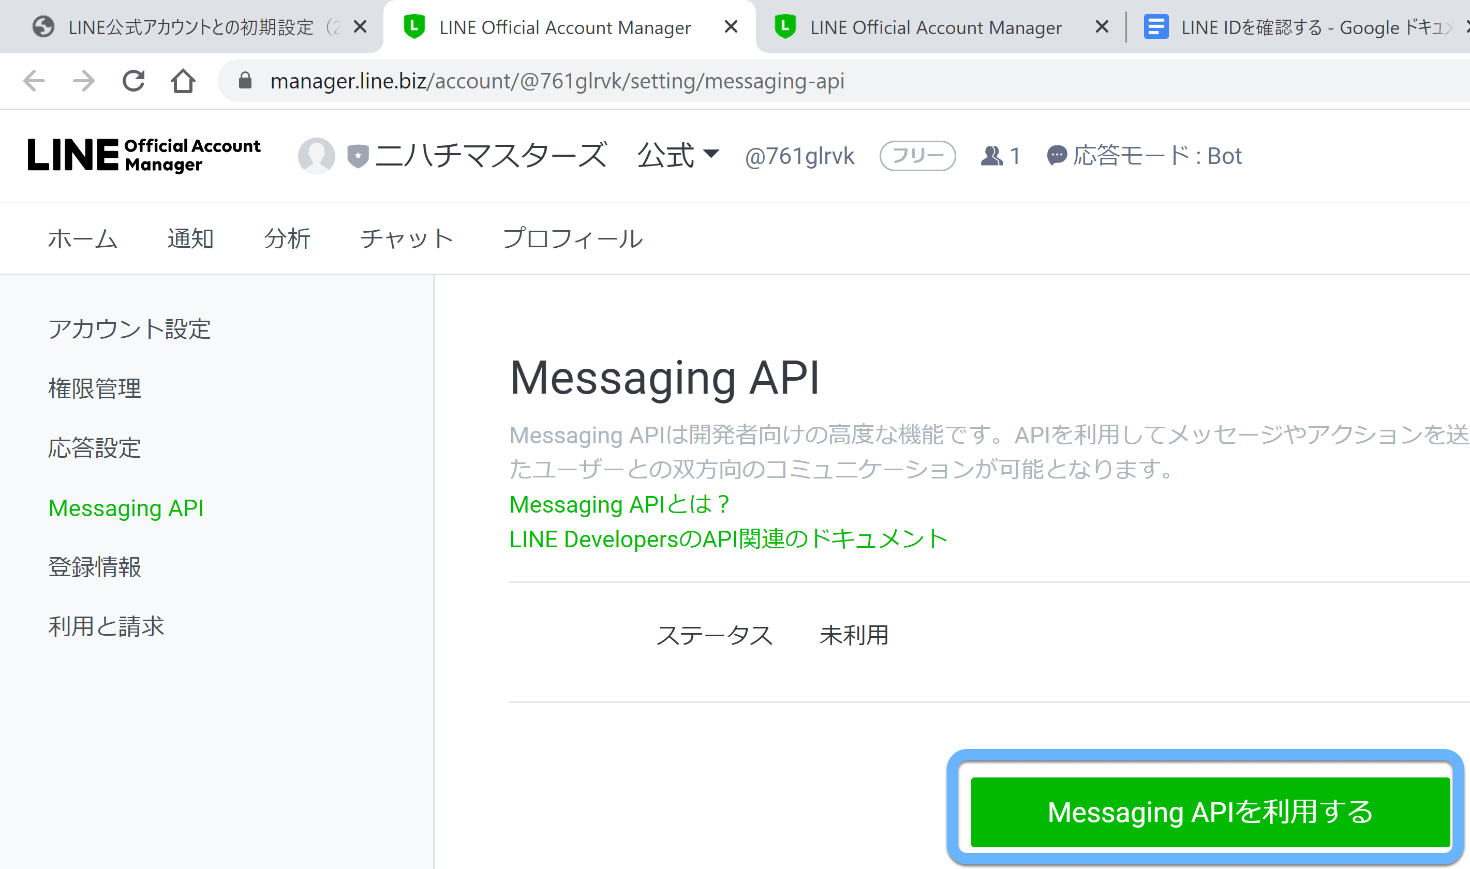Click the browser home icon
1470x869 pixels.
[x=183, y=81]
